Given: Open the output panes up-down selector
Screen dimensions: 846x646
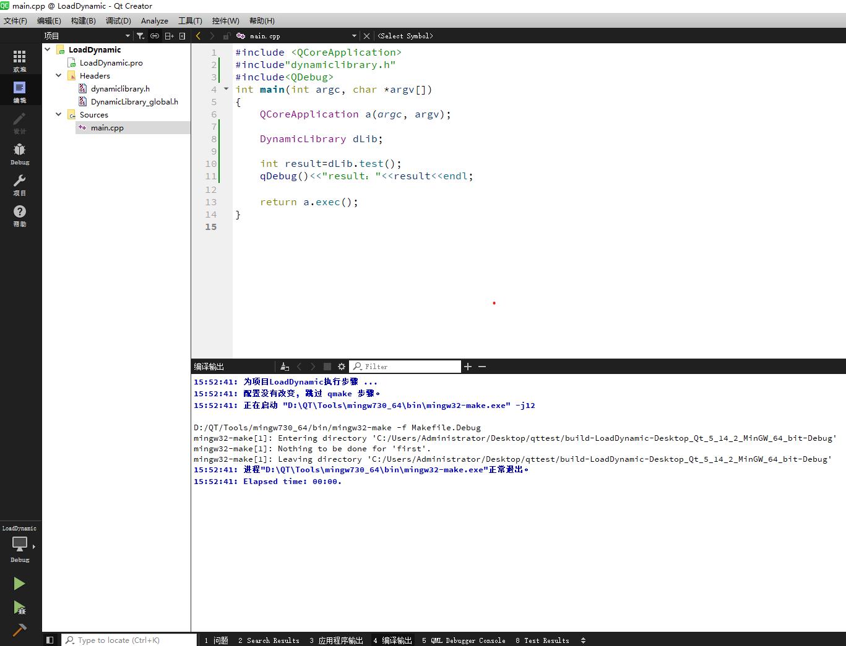Looking at the screenshot, I should tap(583, 640).
